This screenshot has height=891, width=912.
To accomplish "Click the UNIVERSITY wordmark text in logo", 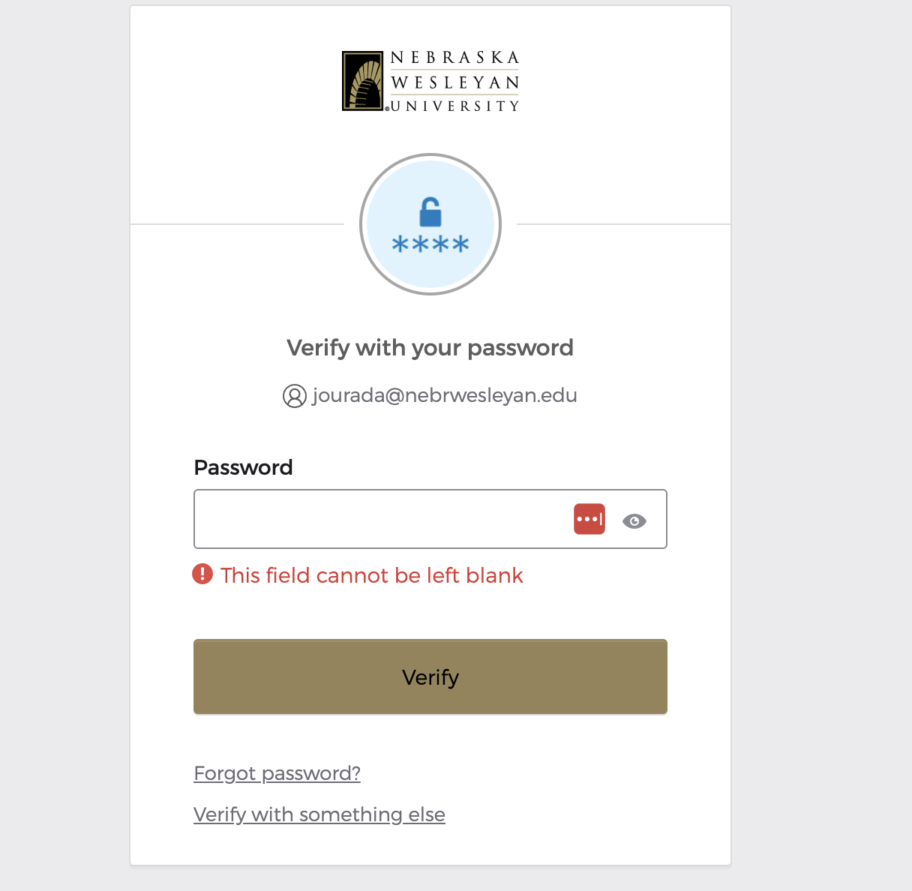I will pyautogui.click(x=454, y=106).
